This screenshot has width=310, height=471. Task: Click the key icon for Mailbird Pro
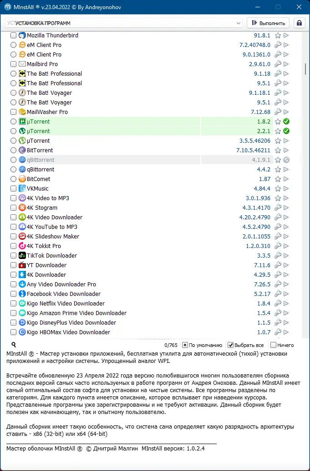278,64
